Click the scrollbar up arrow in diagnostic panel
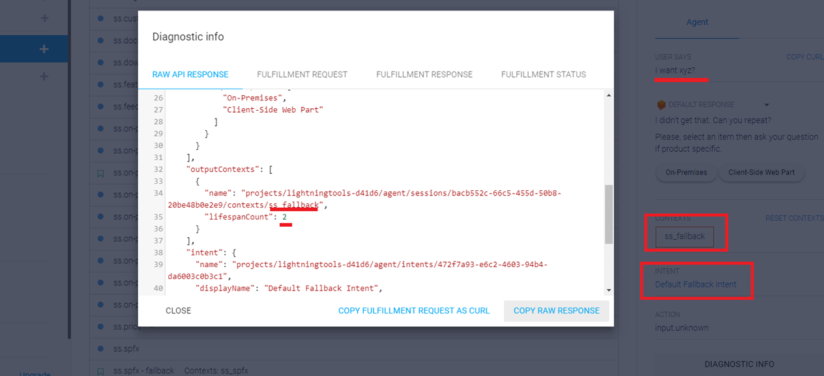 609,95
